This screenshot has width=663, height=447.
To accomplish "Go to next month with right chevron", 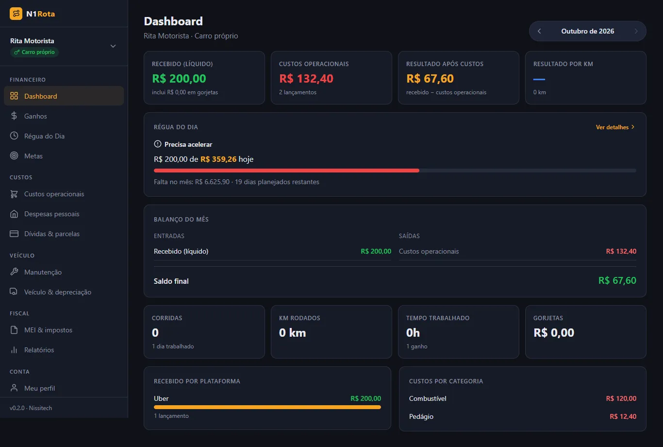I will (x=636, y=31).
